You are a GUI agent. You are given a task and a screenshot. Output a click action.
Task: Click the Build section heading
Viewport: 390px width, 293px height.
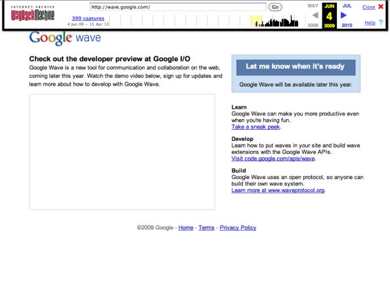click(x=238, y=171)
